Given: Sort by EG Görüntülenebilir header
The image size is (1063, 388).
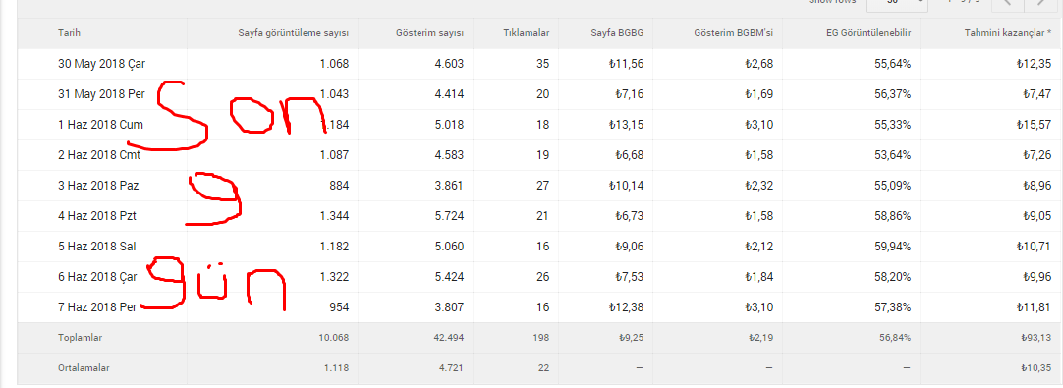Looking at the screenshot, I should tap(867, 32).
